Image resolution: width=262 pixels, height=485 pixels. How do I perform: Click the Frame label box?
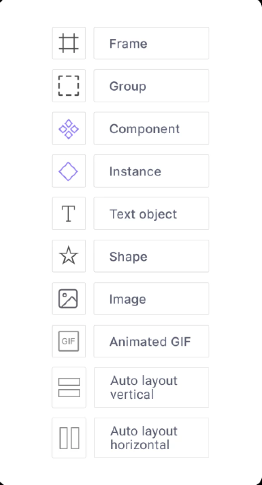[151, 43]
